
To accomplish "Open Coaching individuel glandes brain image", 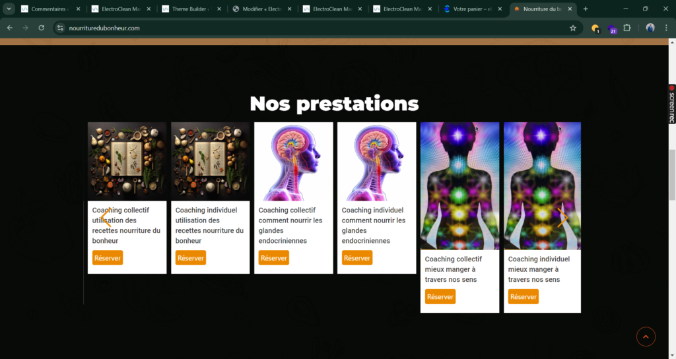I will (377, 162).
